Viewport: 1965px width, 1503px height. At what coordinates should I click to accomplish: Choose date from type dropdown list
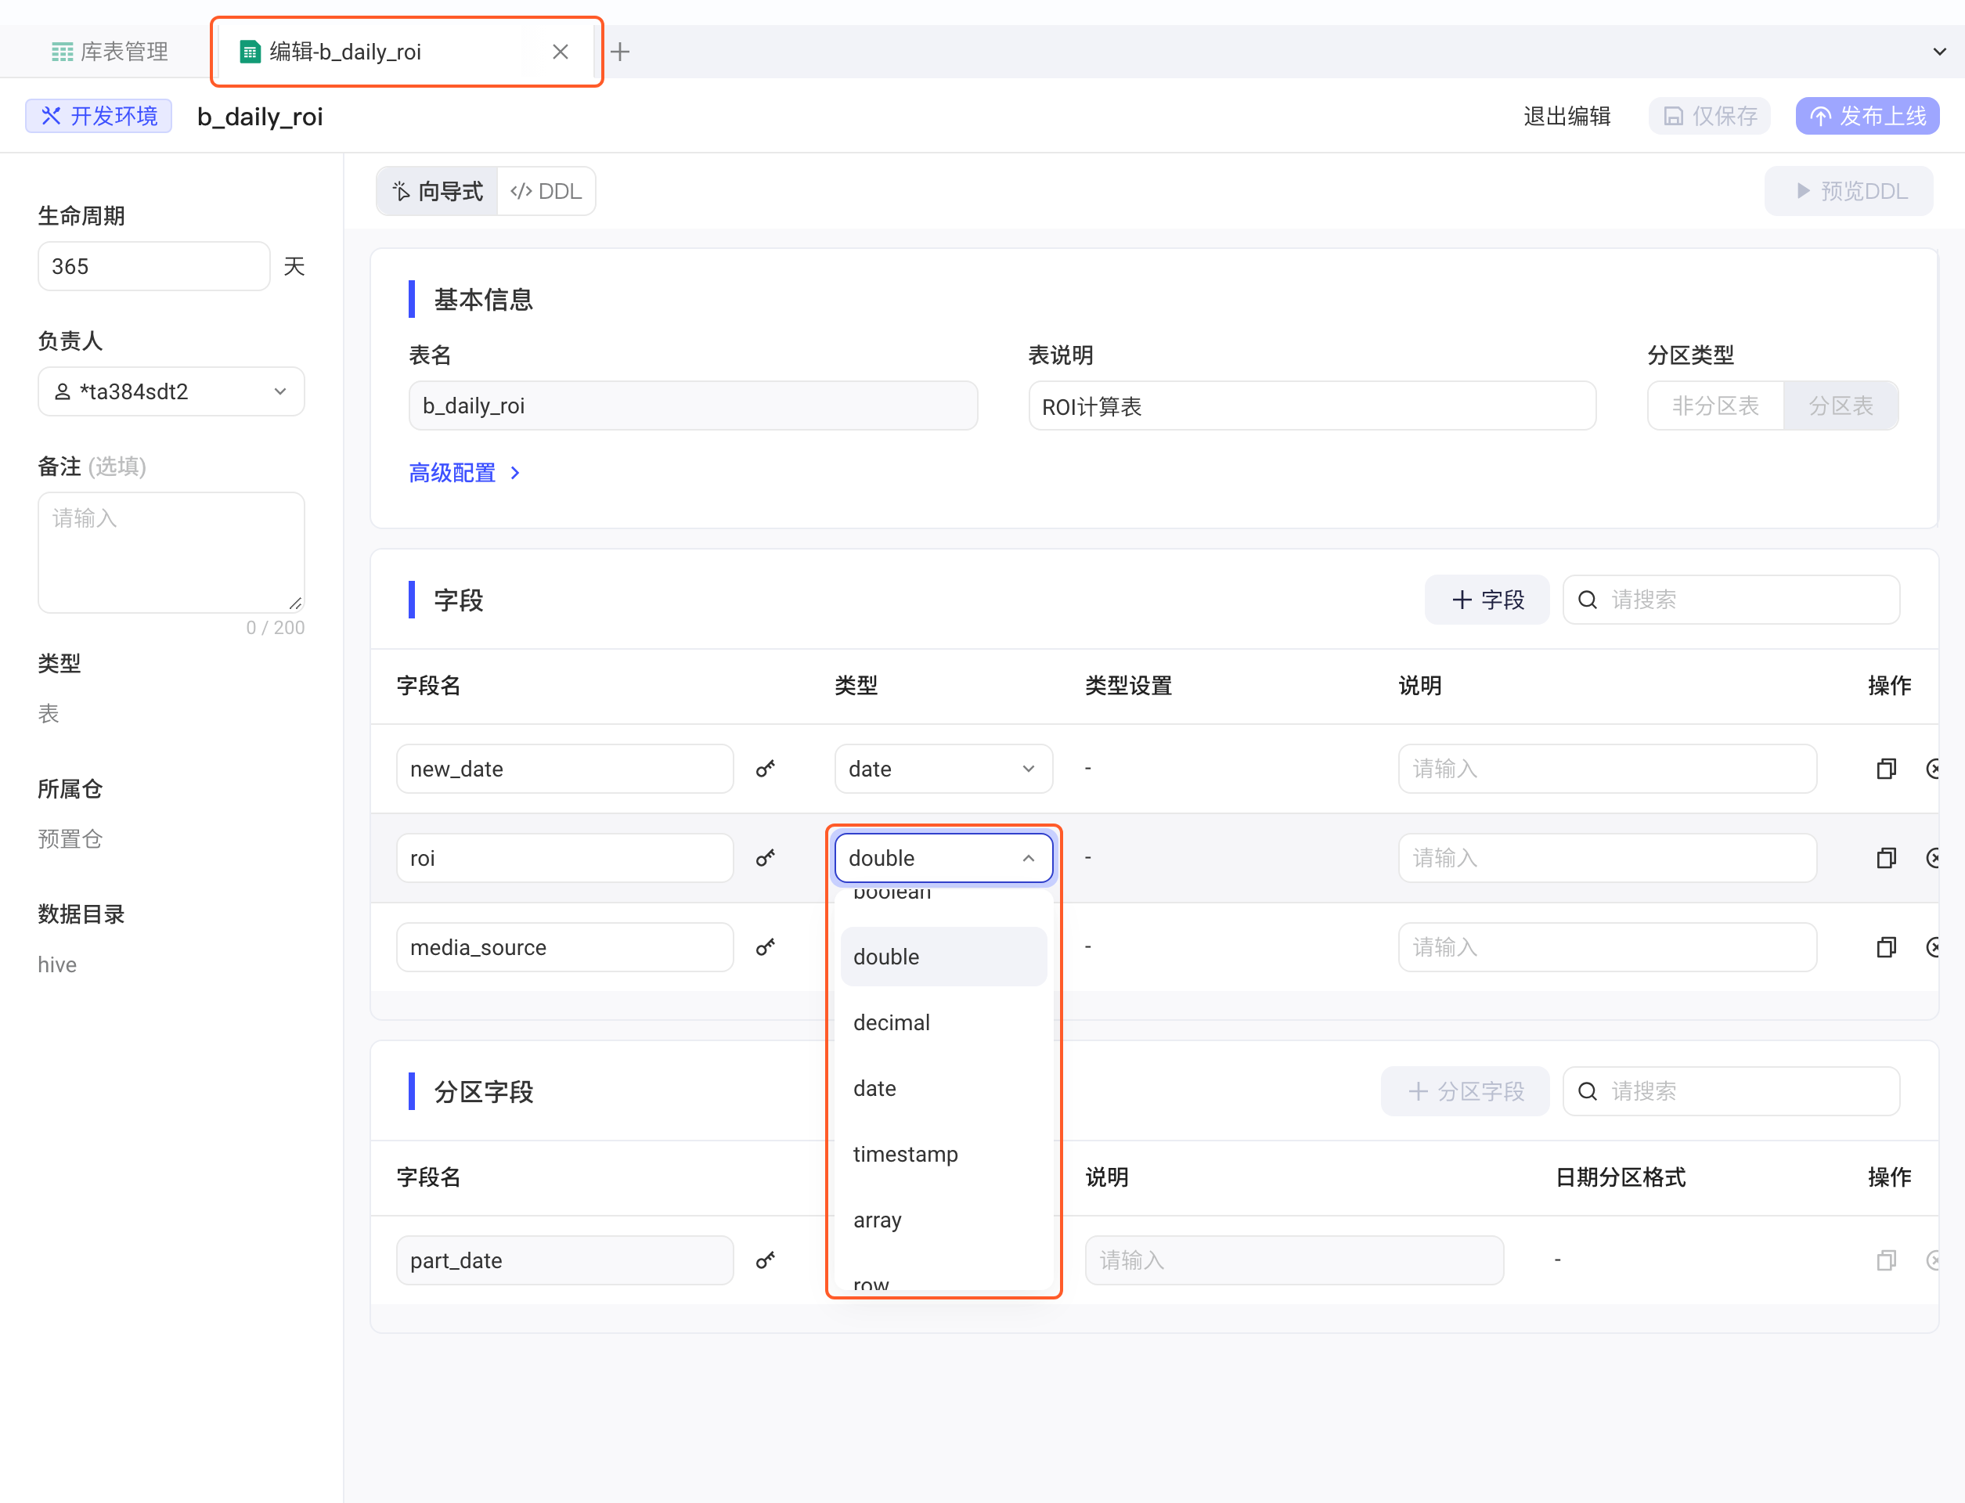tap(943, 1089)
